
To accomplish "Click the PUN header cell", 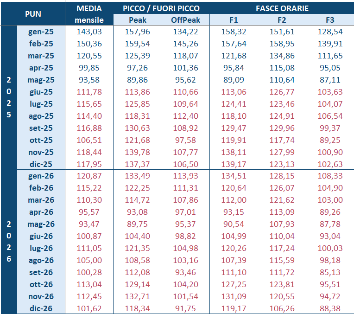I will [x=32, y=14].
